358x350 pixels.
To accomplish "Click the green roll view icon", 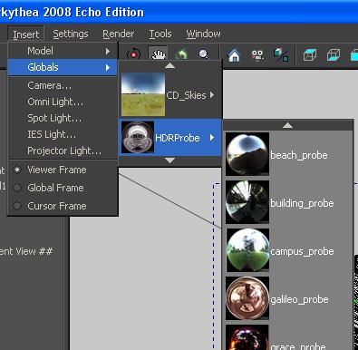I will click(x=181, y=54).
